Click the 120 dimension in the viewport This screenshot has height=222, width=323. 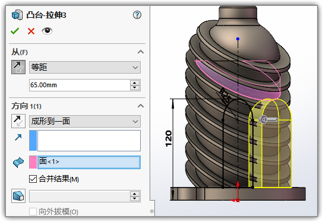click(x=169, y=138)
